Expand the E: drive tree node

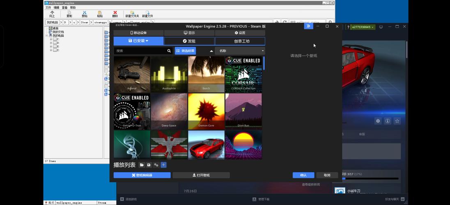[x=51, y=46]
